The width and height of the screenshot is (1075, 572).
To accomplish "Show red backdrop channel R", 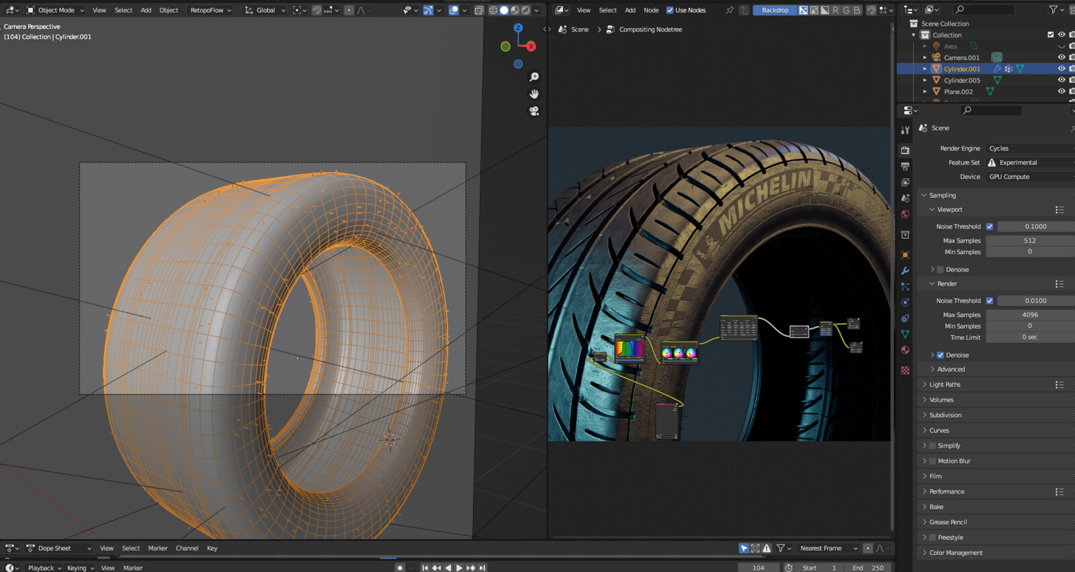I will coord(835,10).
